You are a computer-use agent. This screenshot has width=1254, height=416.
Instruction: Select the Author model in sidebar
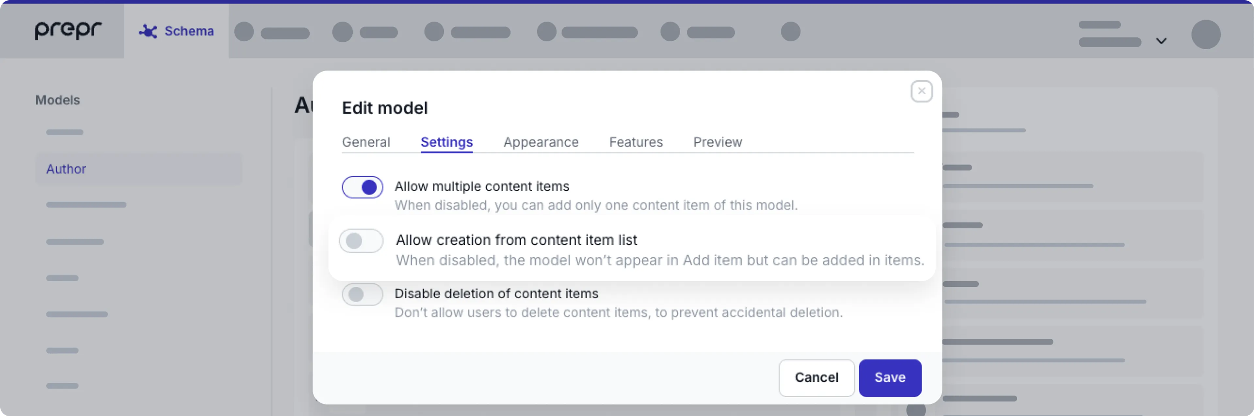coord(138,169)
